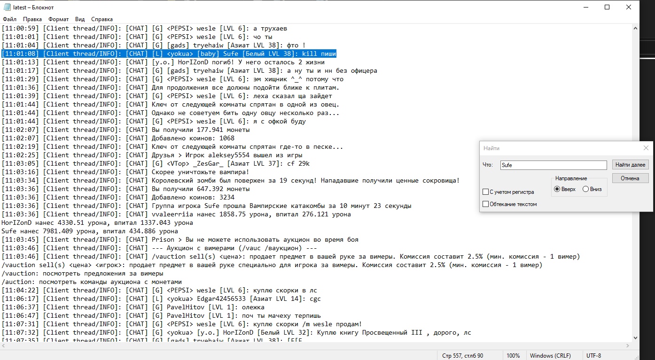Select the 'Вверх' direction radio button
The width and height of the screenshot is (655, 360).
(557, 189)
